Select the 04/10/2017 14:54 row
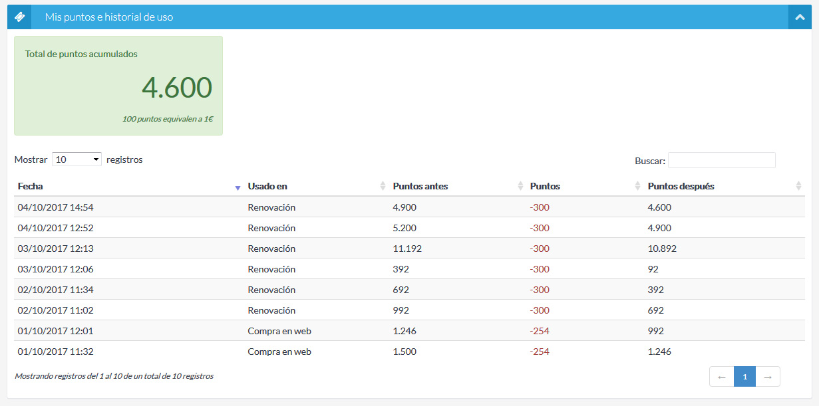The height and width of the screenshot is (406, 819). point(56,207)
